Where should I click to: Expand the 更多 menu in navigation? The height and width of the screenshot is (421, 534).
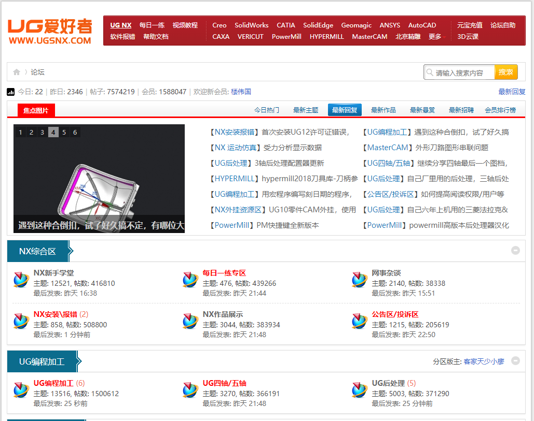click(436, 36)
